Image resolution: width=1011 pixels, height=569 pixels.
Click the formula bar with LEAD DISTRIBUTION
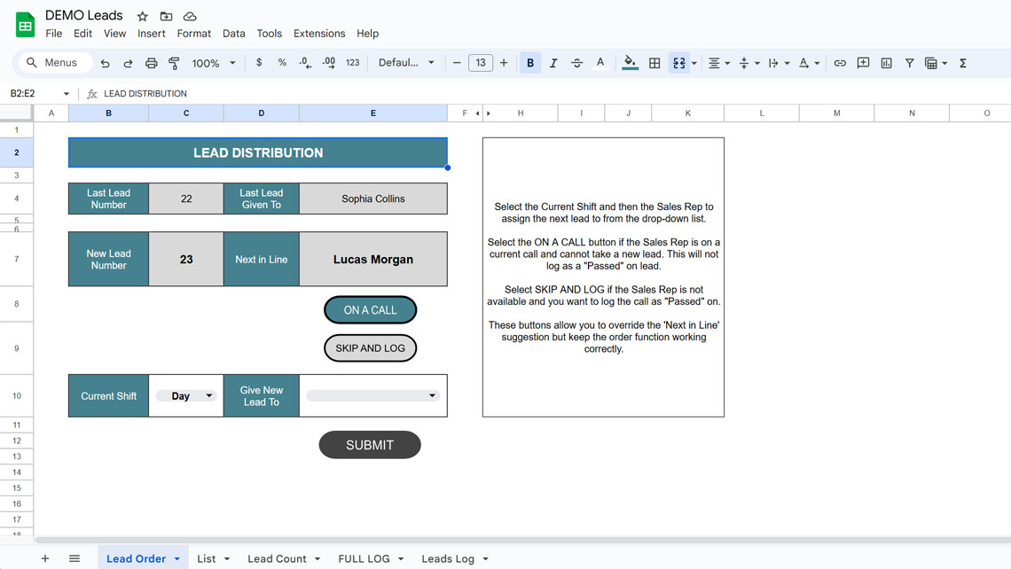554,93
